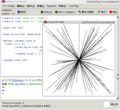Open the 言語(L) language menu
120x110 pixels.
pyautogui.click(x=41, y=6)
